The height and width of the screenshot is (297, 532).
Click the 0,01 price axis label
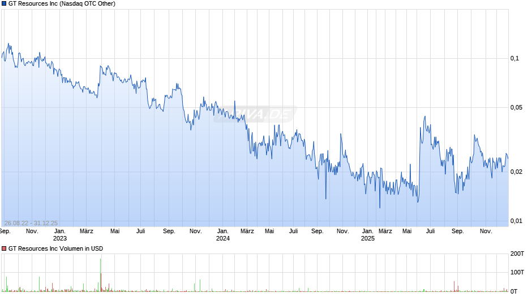[x=516, y=221]
